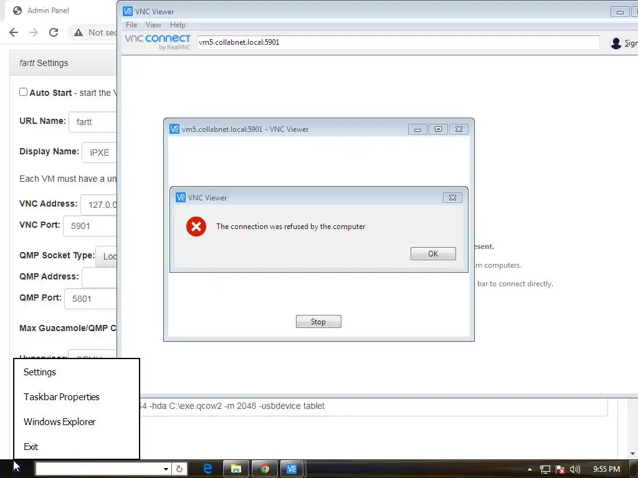
Task: Minimize the main VNC Viewer window
Action: click(x=620, y=12)
